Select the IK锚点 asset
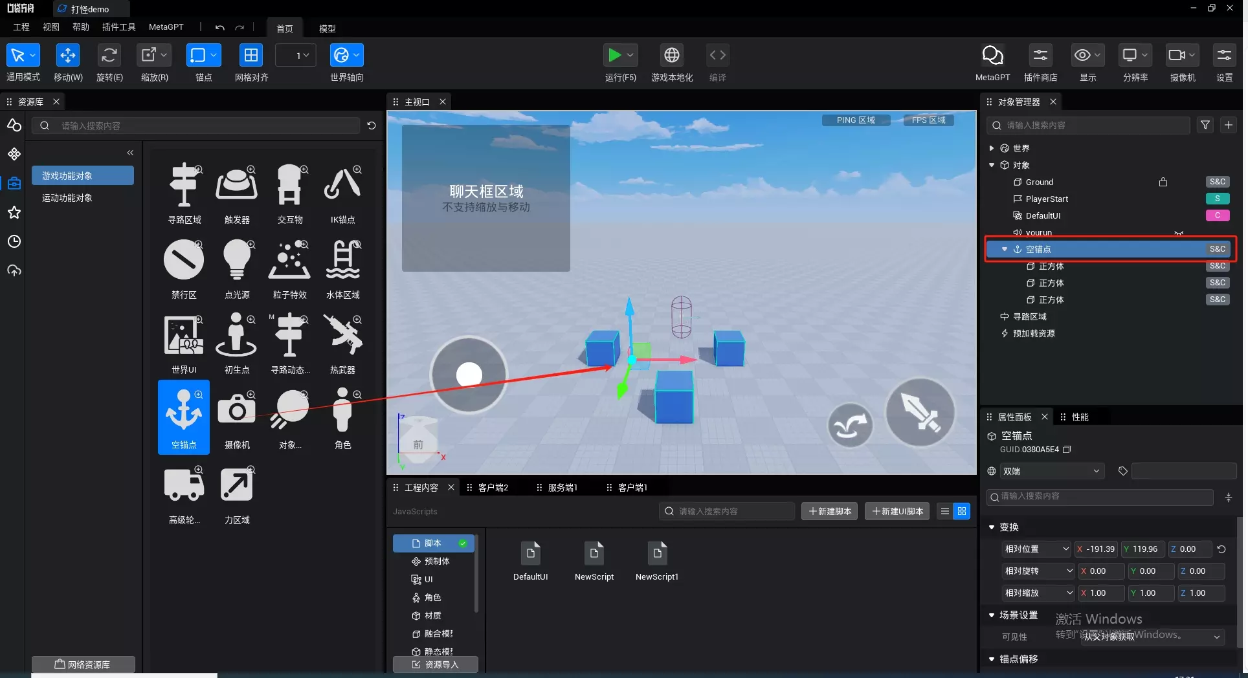Screen dimensions: 1248x678 click(x=342, y=193)
